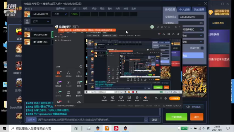
Task: Toggle lock on the Warcraft III source
Action: click(x=59, y=40)
